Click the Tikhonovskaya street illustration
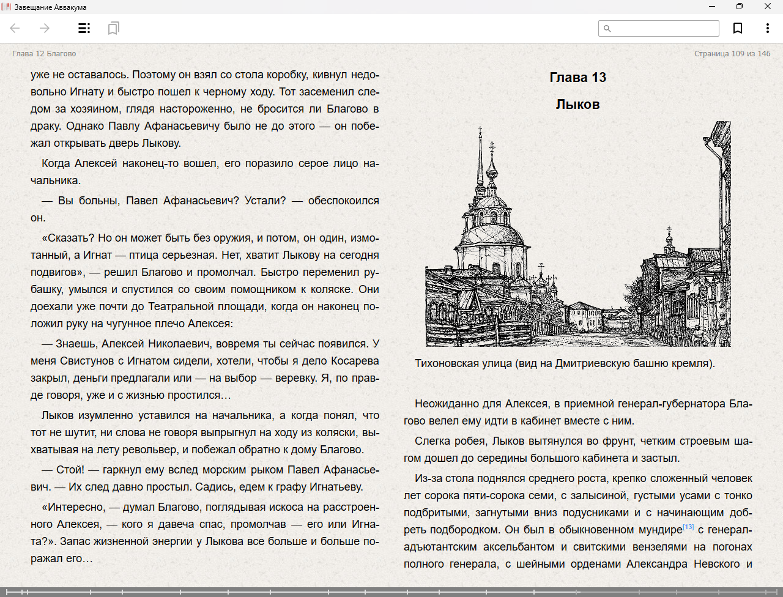 coord(578,234)
